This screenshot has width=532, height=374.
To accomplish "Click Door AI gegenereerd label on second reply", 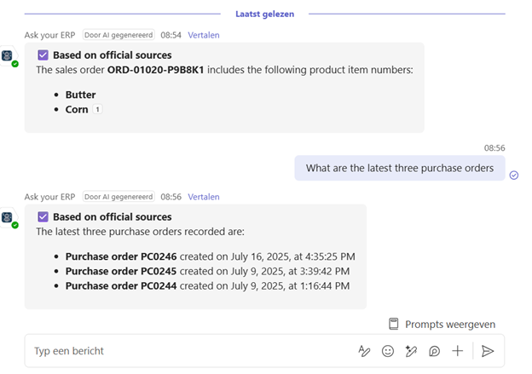I will (119, 197).
